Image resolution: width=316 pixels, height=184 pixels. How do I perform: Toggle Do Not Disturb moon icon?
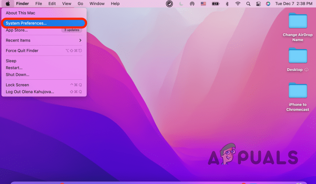(181, 4)
